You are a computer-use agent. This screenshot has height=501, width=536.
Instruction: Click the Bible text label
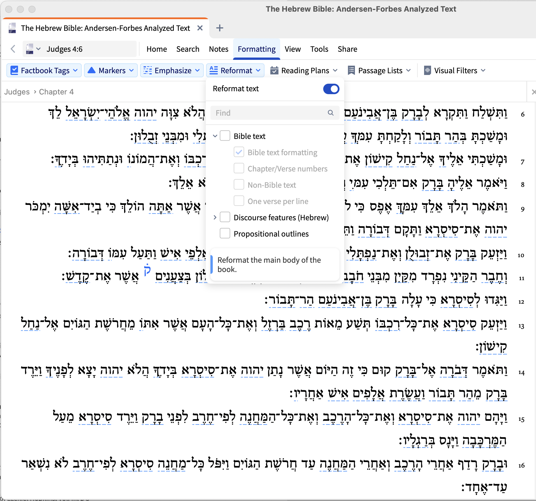249,136
